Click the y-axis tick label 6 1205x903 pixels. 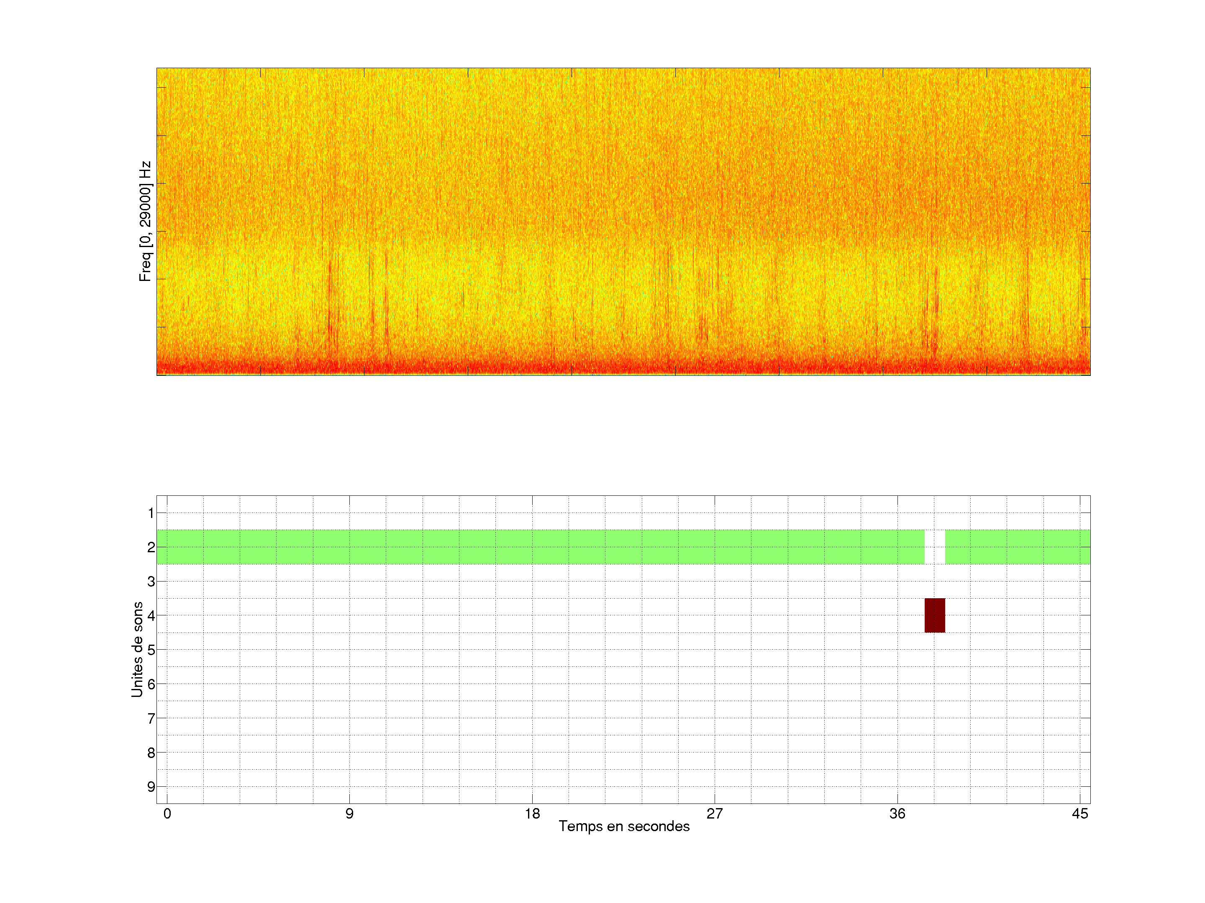151,684
